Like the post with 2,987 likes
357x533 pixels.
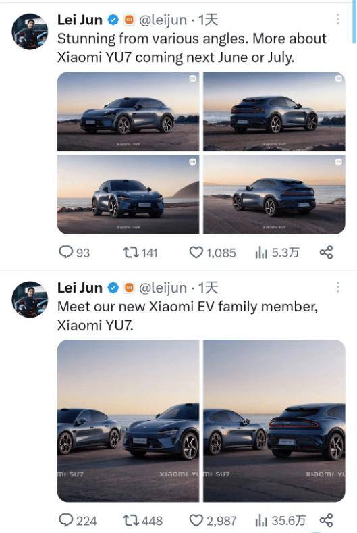coord(213,520)
